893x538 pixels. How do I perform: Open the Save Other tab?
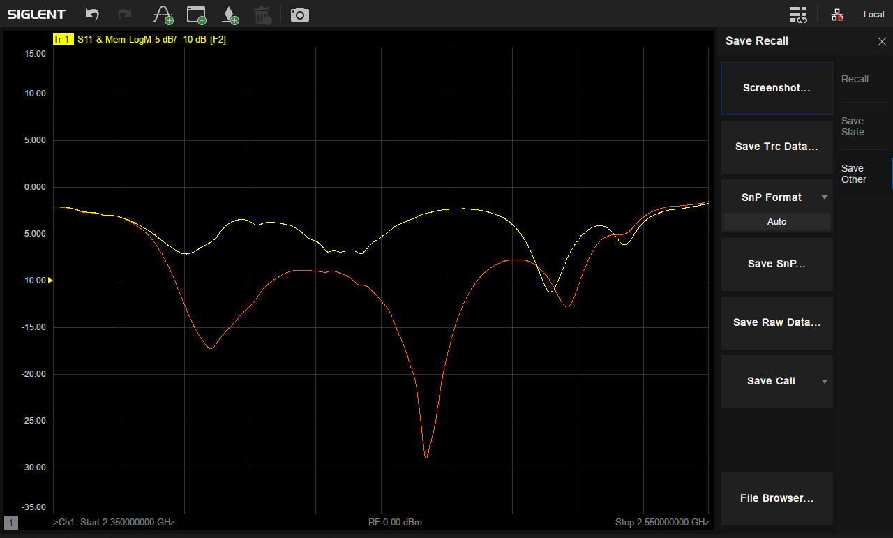(853, 174)
